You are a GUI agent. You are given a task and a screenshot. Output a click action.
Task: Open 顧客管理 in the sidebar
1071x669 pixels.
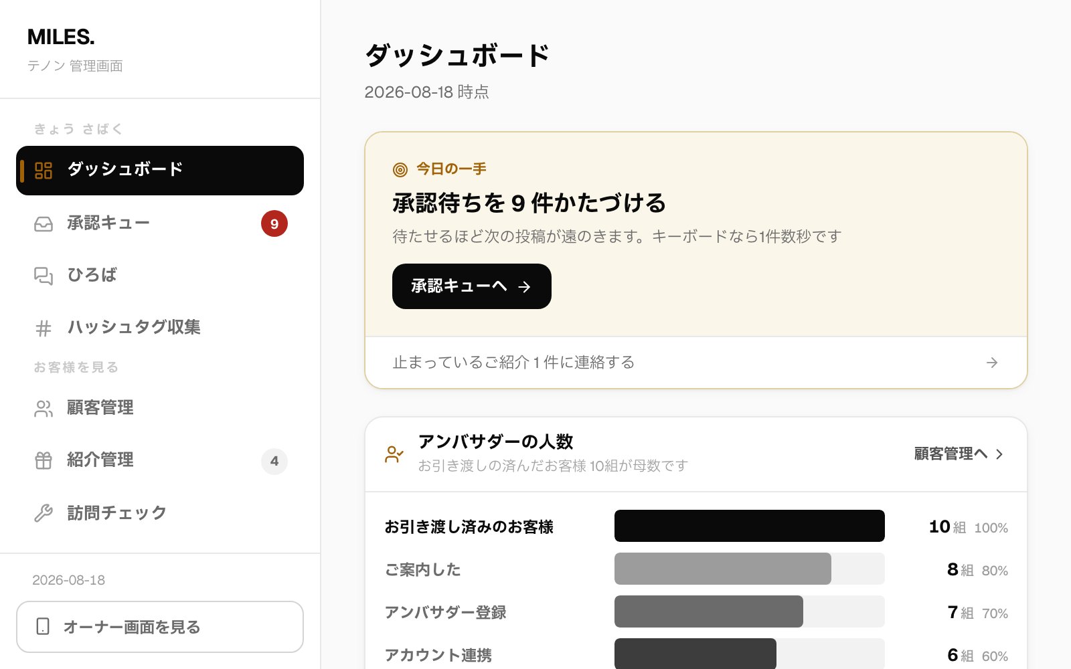(160, 408)
